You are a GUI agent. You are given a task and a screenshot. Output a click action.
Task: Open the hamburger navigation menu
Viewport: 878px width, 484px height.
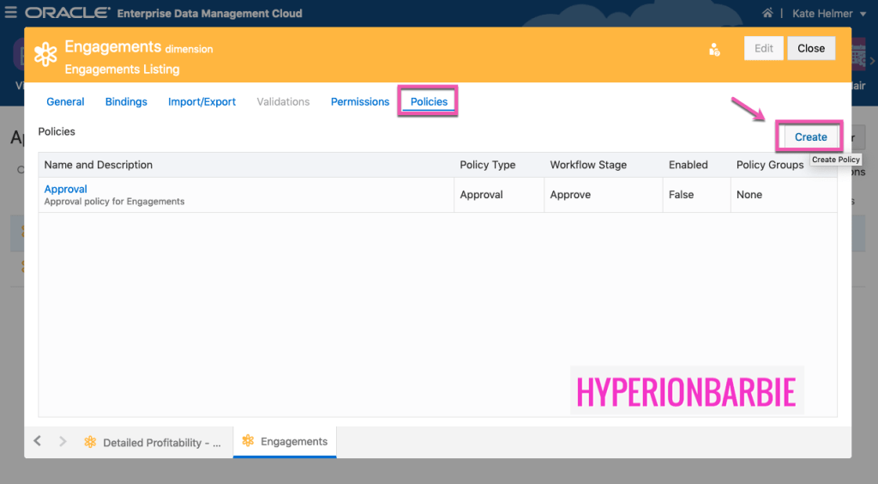[x=10, y=13]
